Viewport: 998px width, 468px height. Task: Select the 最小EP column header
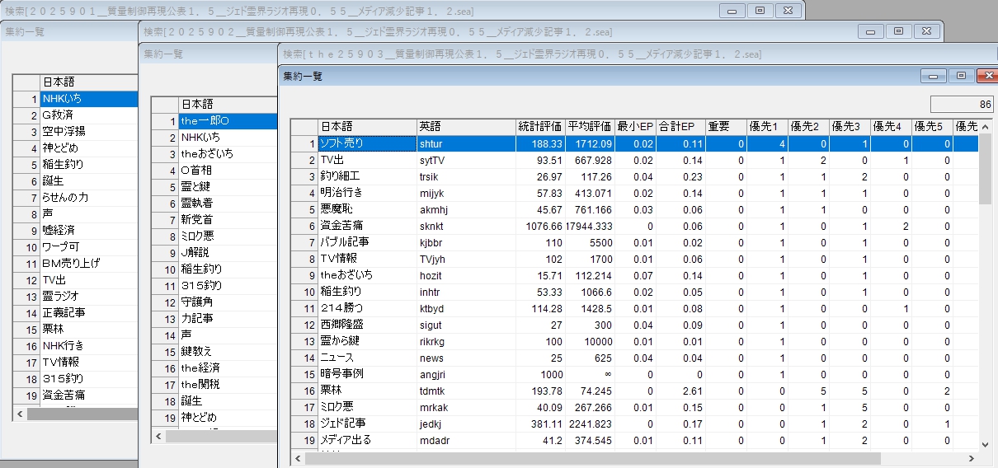click(635, 127)
